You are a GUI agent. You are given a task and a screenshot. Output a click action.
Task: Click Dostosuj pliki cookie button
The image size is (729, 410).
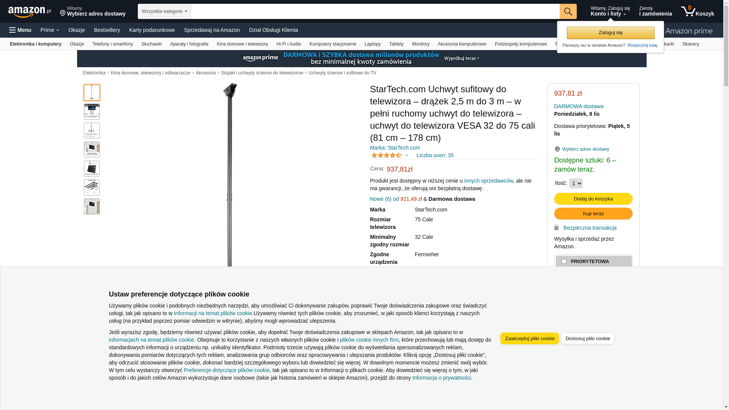point(587,338)
